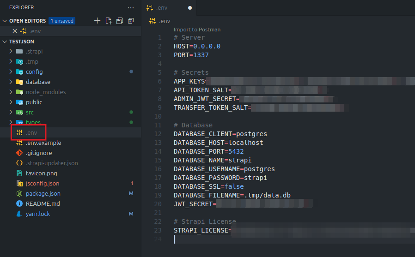Open the README.md file
The image size is (415, 257).
click(43, 204)
